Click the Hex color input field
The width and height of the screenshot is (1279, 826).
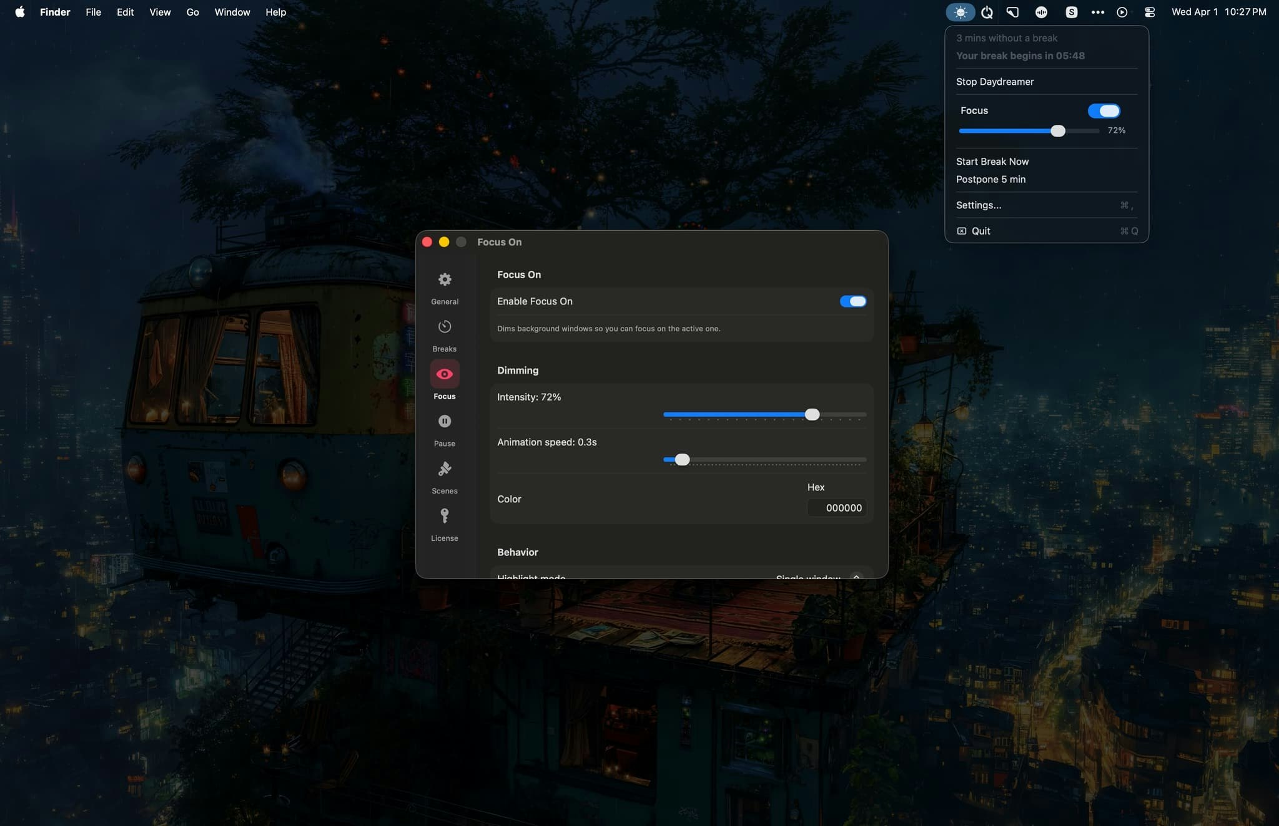pos(837,508)
